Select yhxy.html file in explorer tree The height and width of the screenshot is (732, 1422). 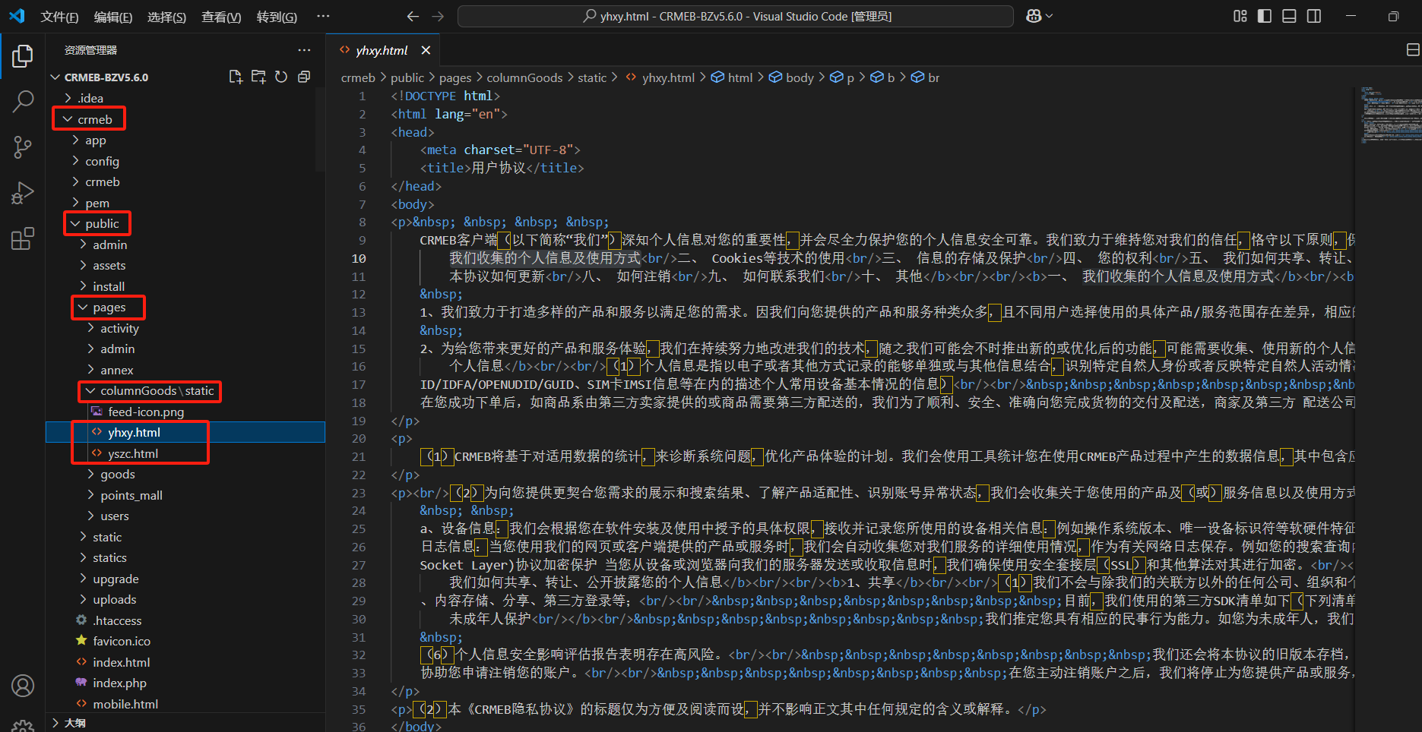tap(185, 432)
